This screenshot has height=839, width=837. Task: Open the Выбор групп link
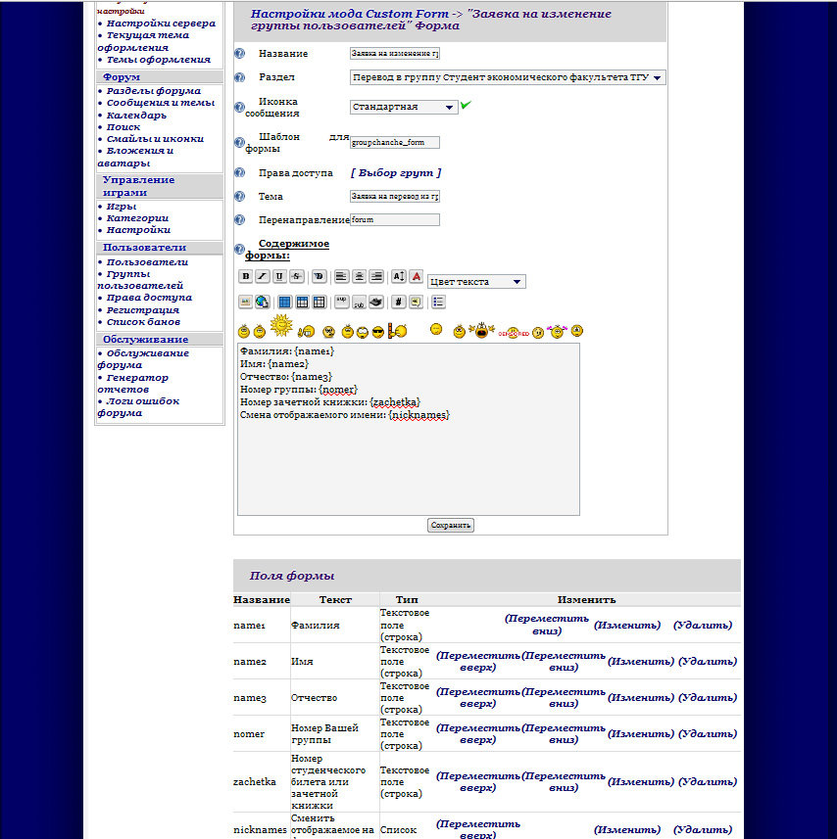tap(396, 173)
